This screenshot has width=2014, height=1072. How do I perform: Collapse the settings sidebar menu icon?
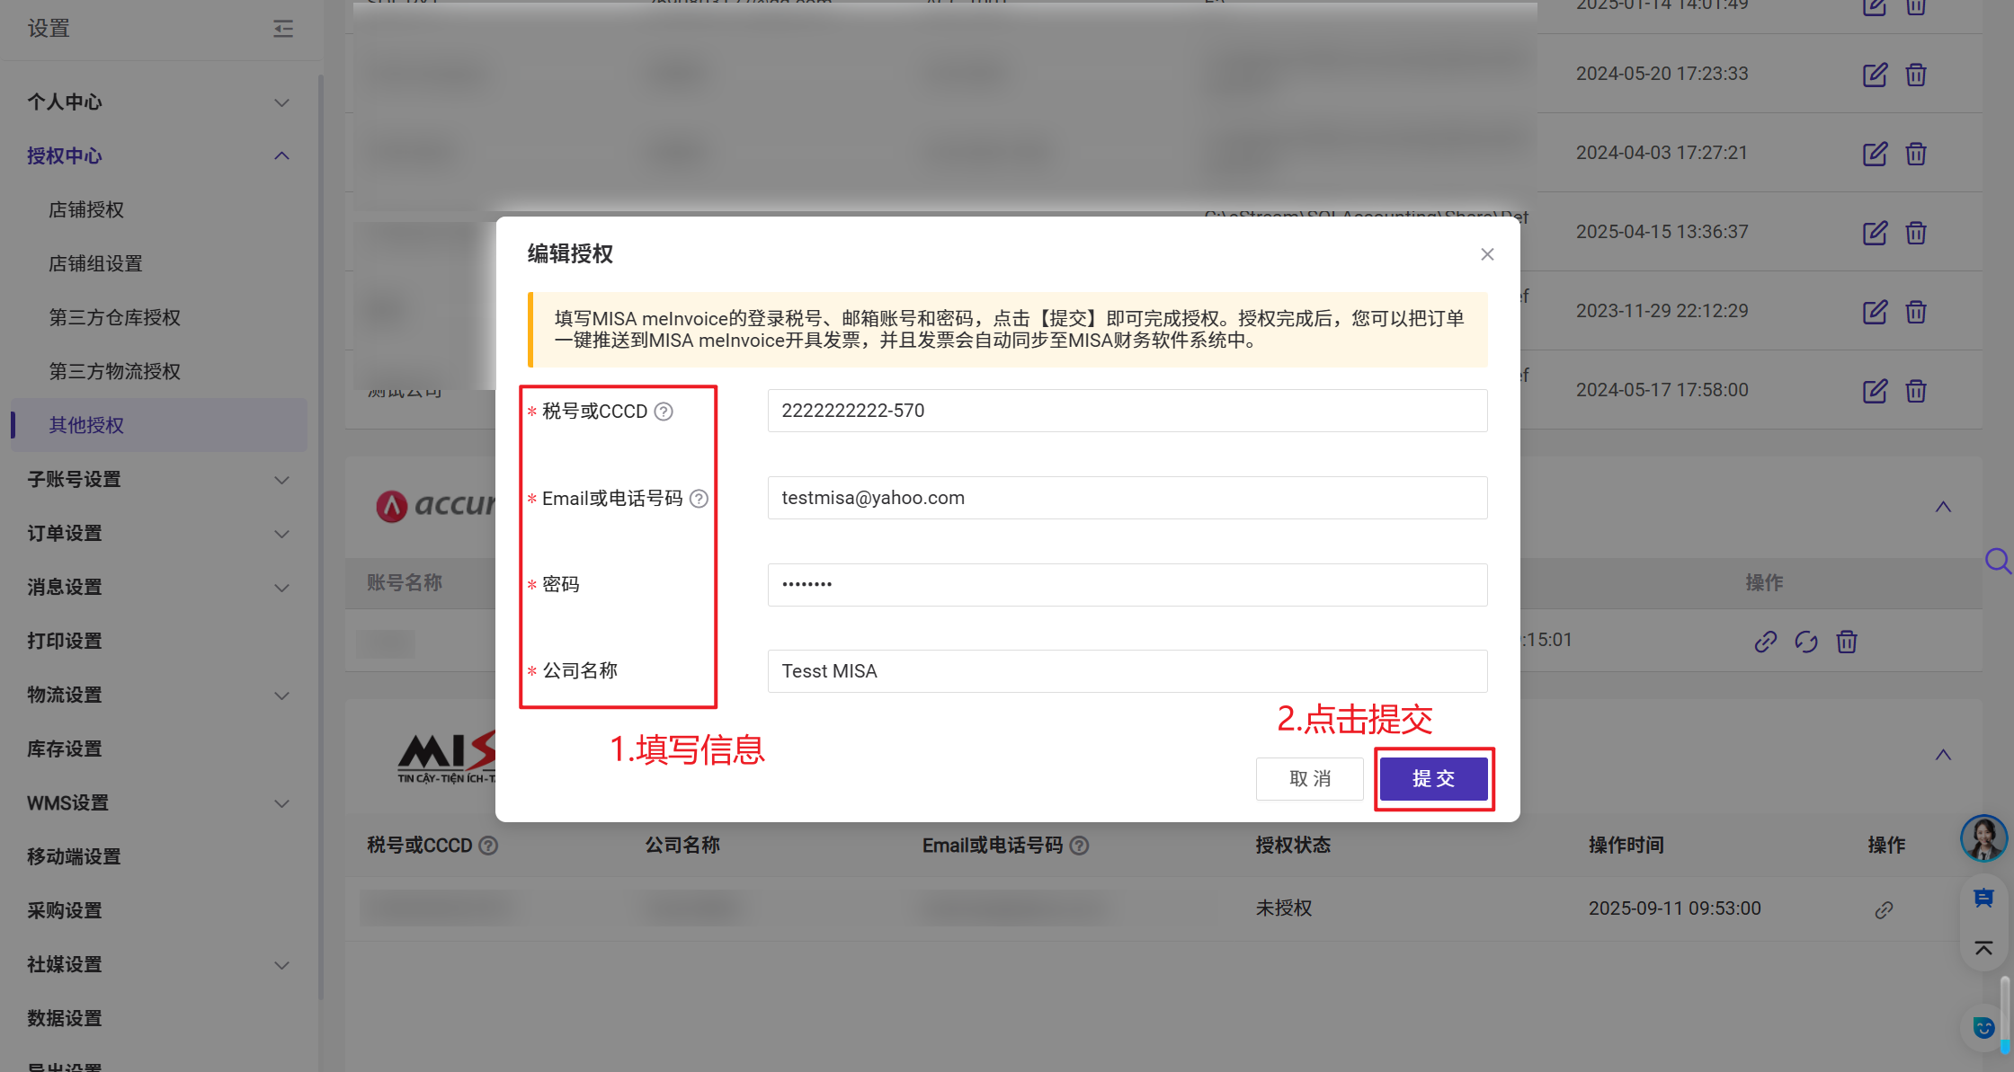(283, 29)
